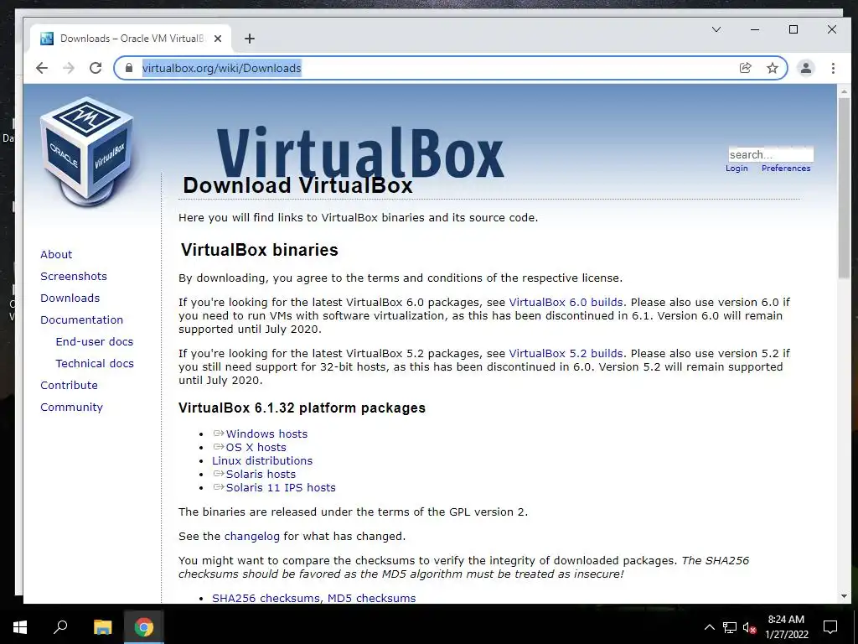This screenshot has width=858, height=644.
Task: Click the VirtualBox 6.1.32 platform packages heading
Action: pyautogui.click(x=302, y=408)
